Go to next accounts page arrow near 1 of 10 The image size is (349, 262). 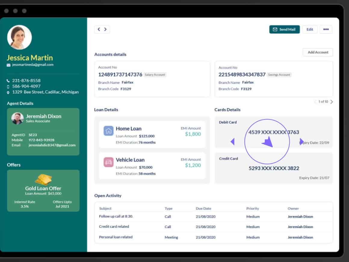coord(332,102)
